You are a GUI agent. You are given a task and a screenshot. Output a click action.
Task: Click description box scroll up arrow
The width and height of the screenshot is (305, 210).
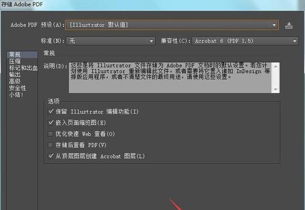point(276,66)
